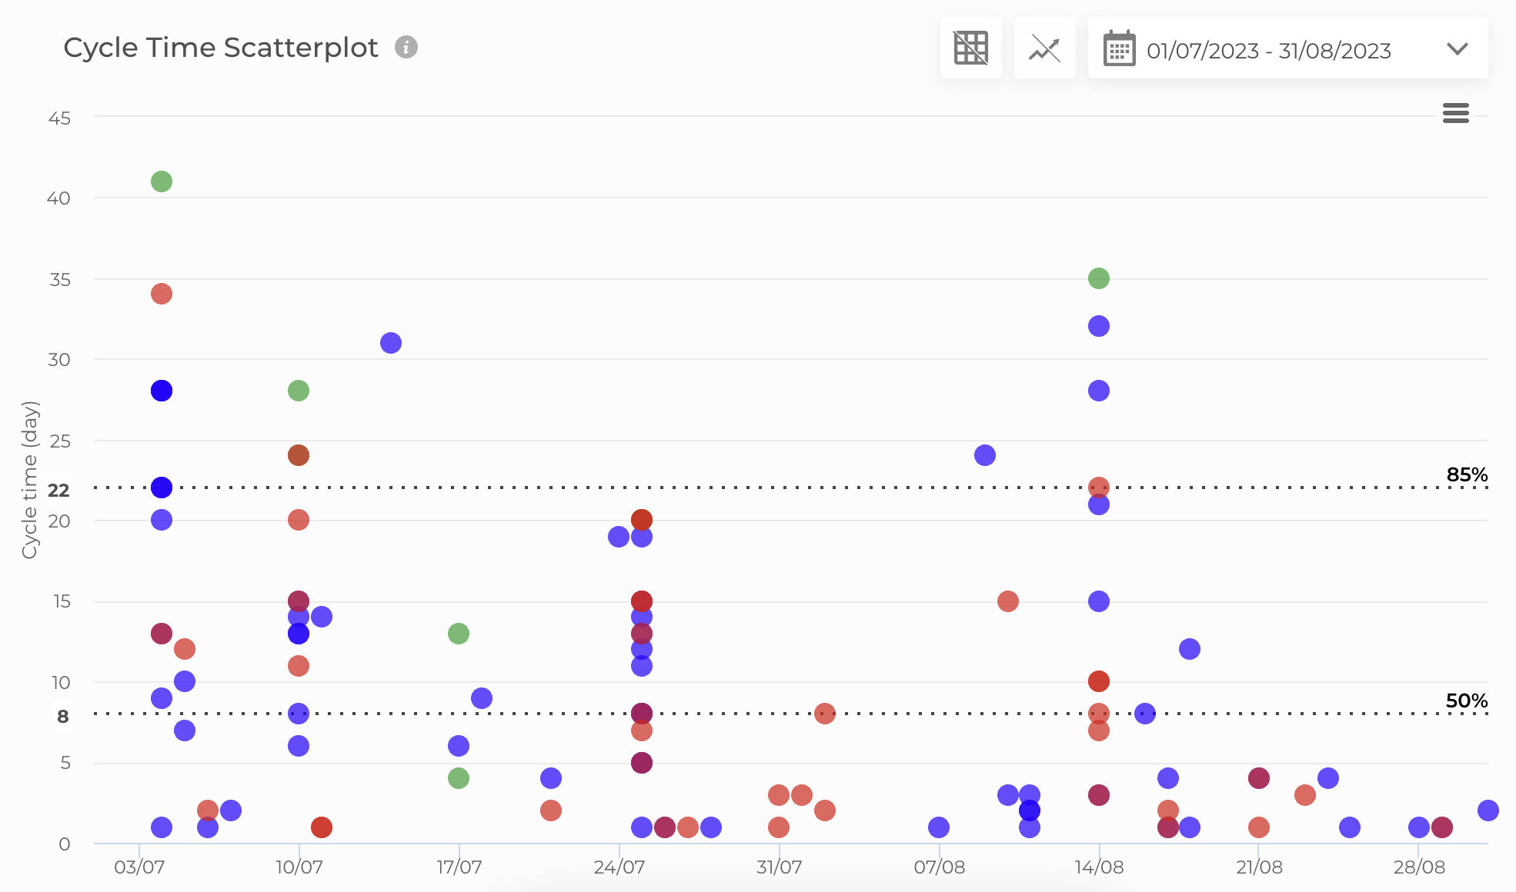
Task: Select the red dot at 34 days early July
Action: pyautogui.click(x=161, y=295)
